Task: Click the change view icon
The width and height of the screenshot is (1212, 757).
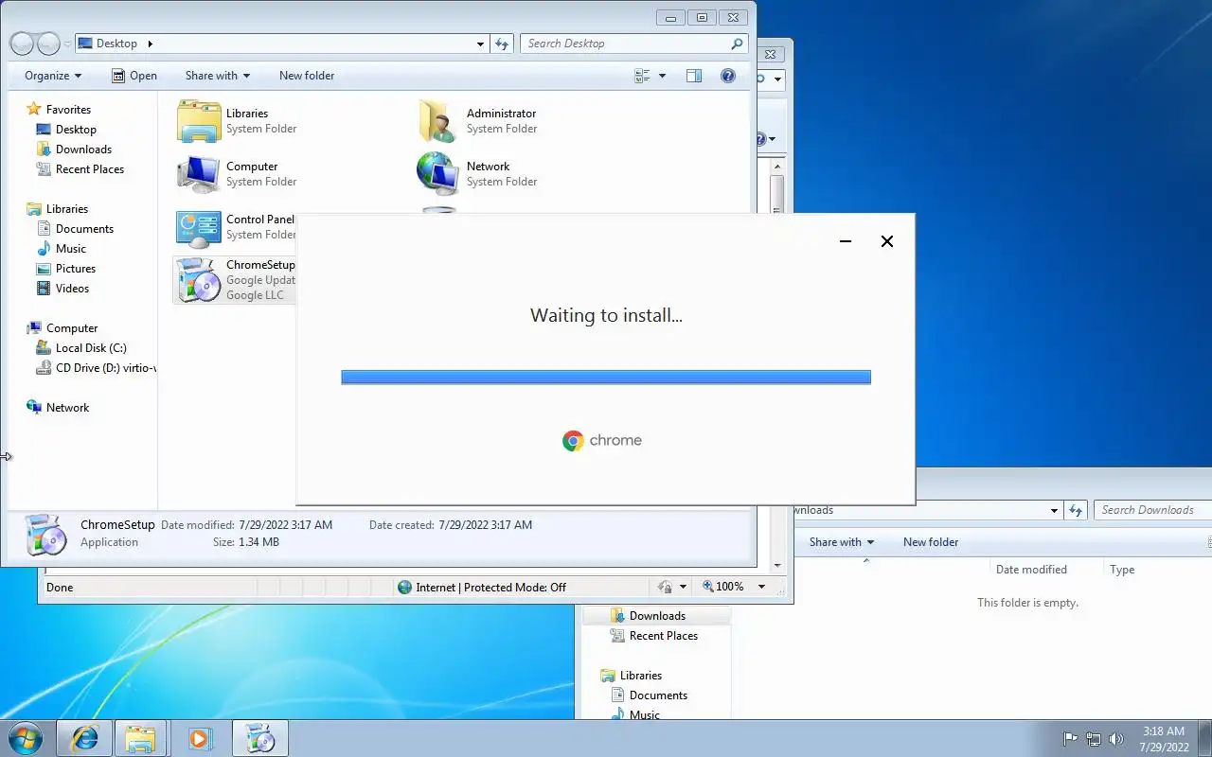Action: pos(642,76)
